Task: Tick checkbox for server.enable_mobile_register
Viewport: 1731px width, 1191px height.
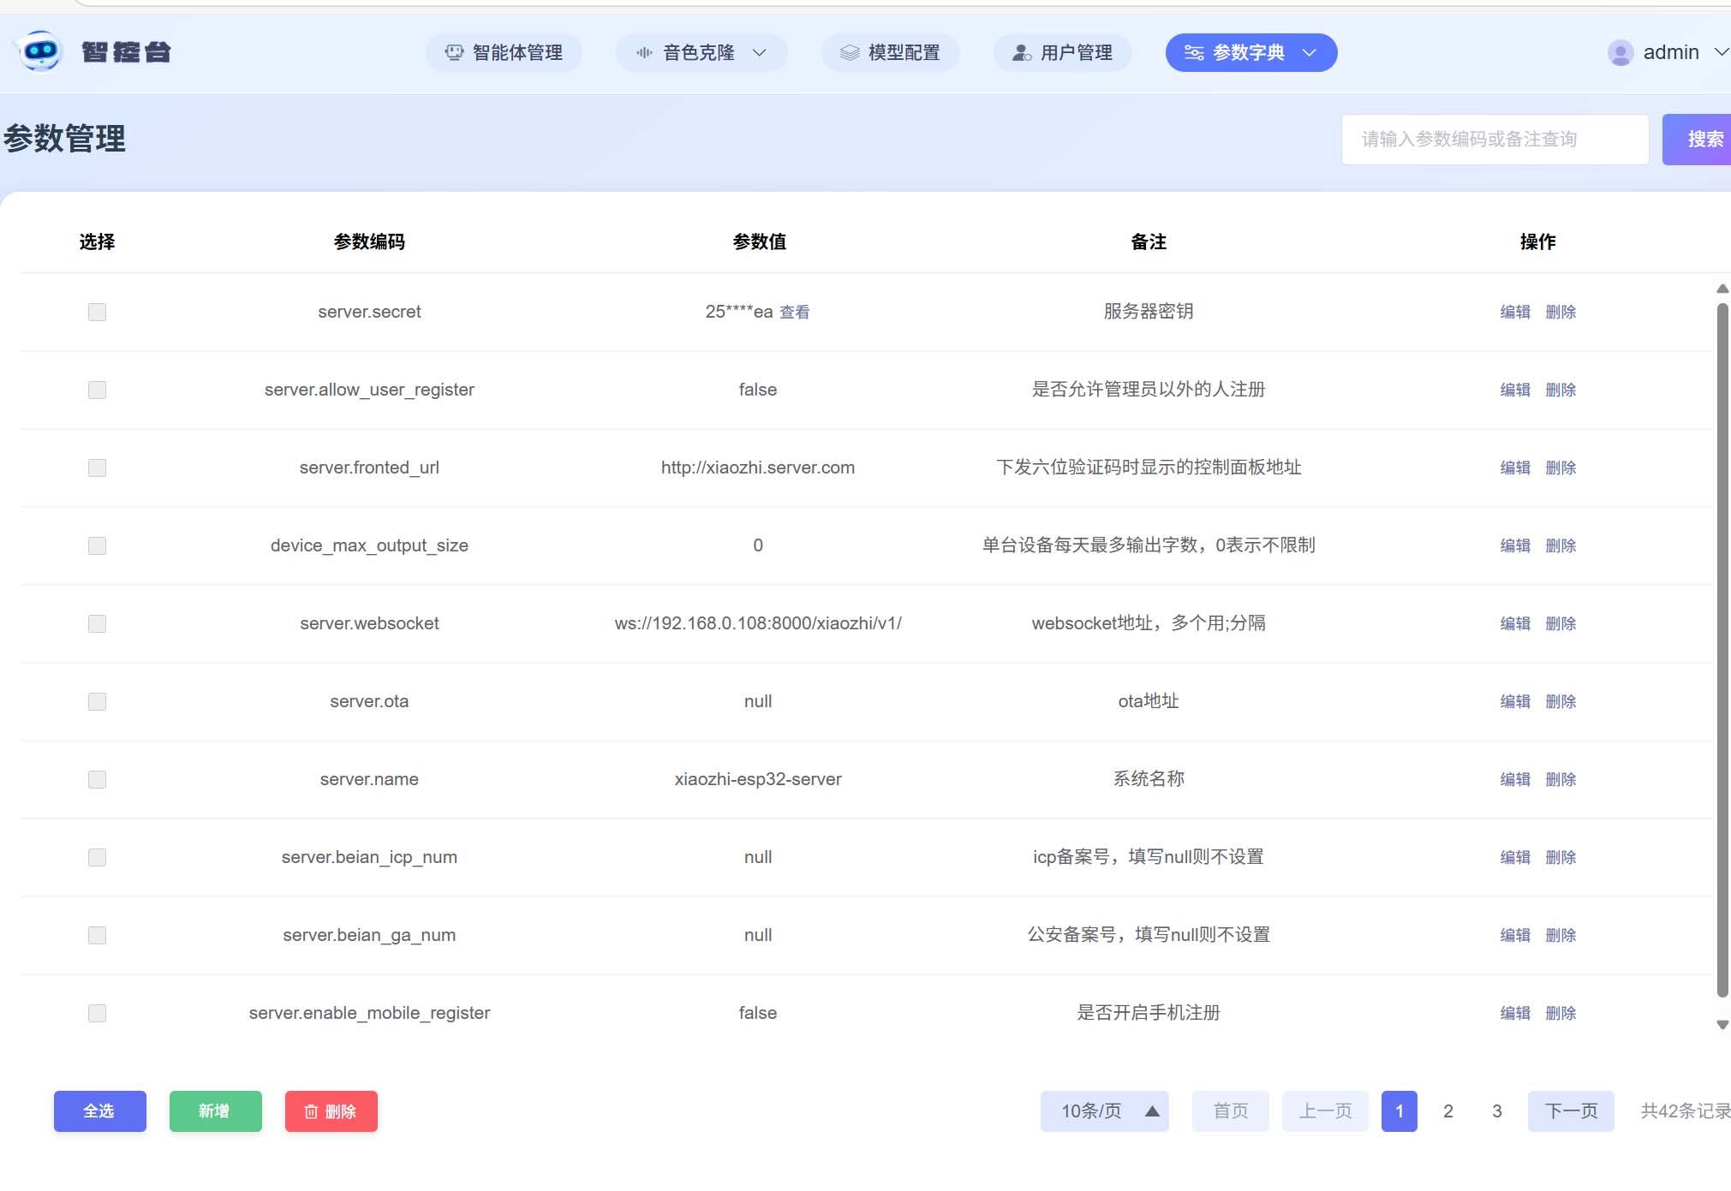Action: [97, 1013]
